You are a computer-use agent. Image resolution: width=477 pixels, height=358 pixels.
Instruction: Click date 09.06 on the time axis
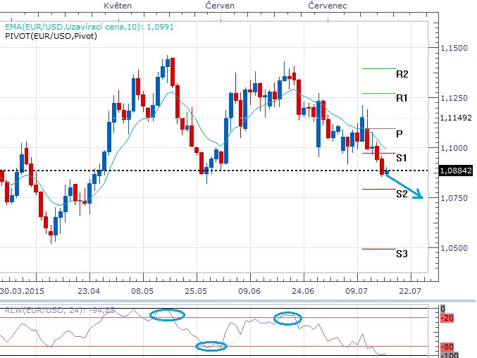249,290
